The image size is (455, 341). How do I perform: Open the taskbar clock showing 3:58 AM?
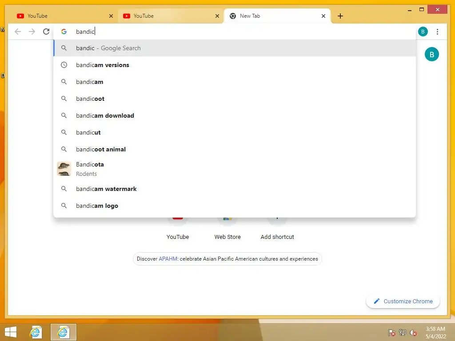click(x=435, y=333)
